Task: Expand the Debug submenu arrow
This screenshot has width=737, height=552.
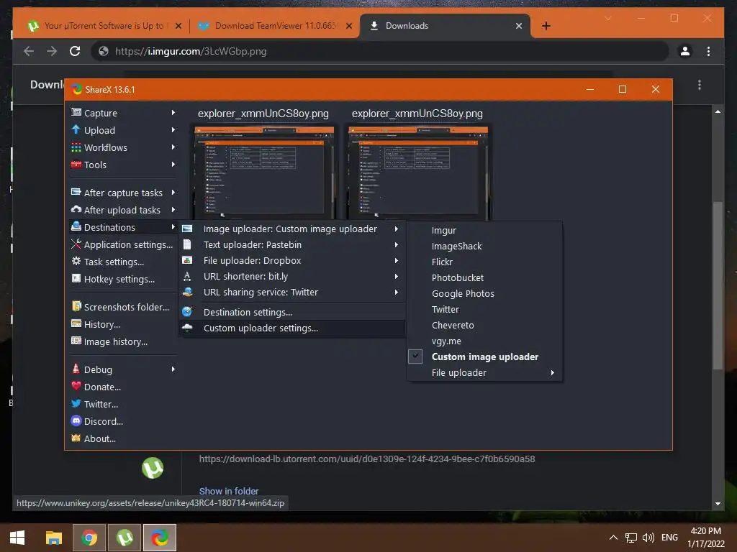Action: pyautogui.click(x=173, y=369)
